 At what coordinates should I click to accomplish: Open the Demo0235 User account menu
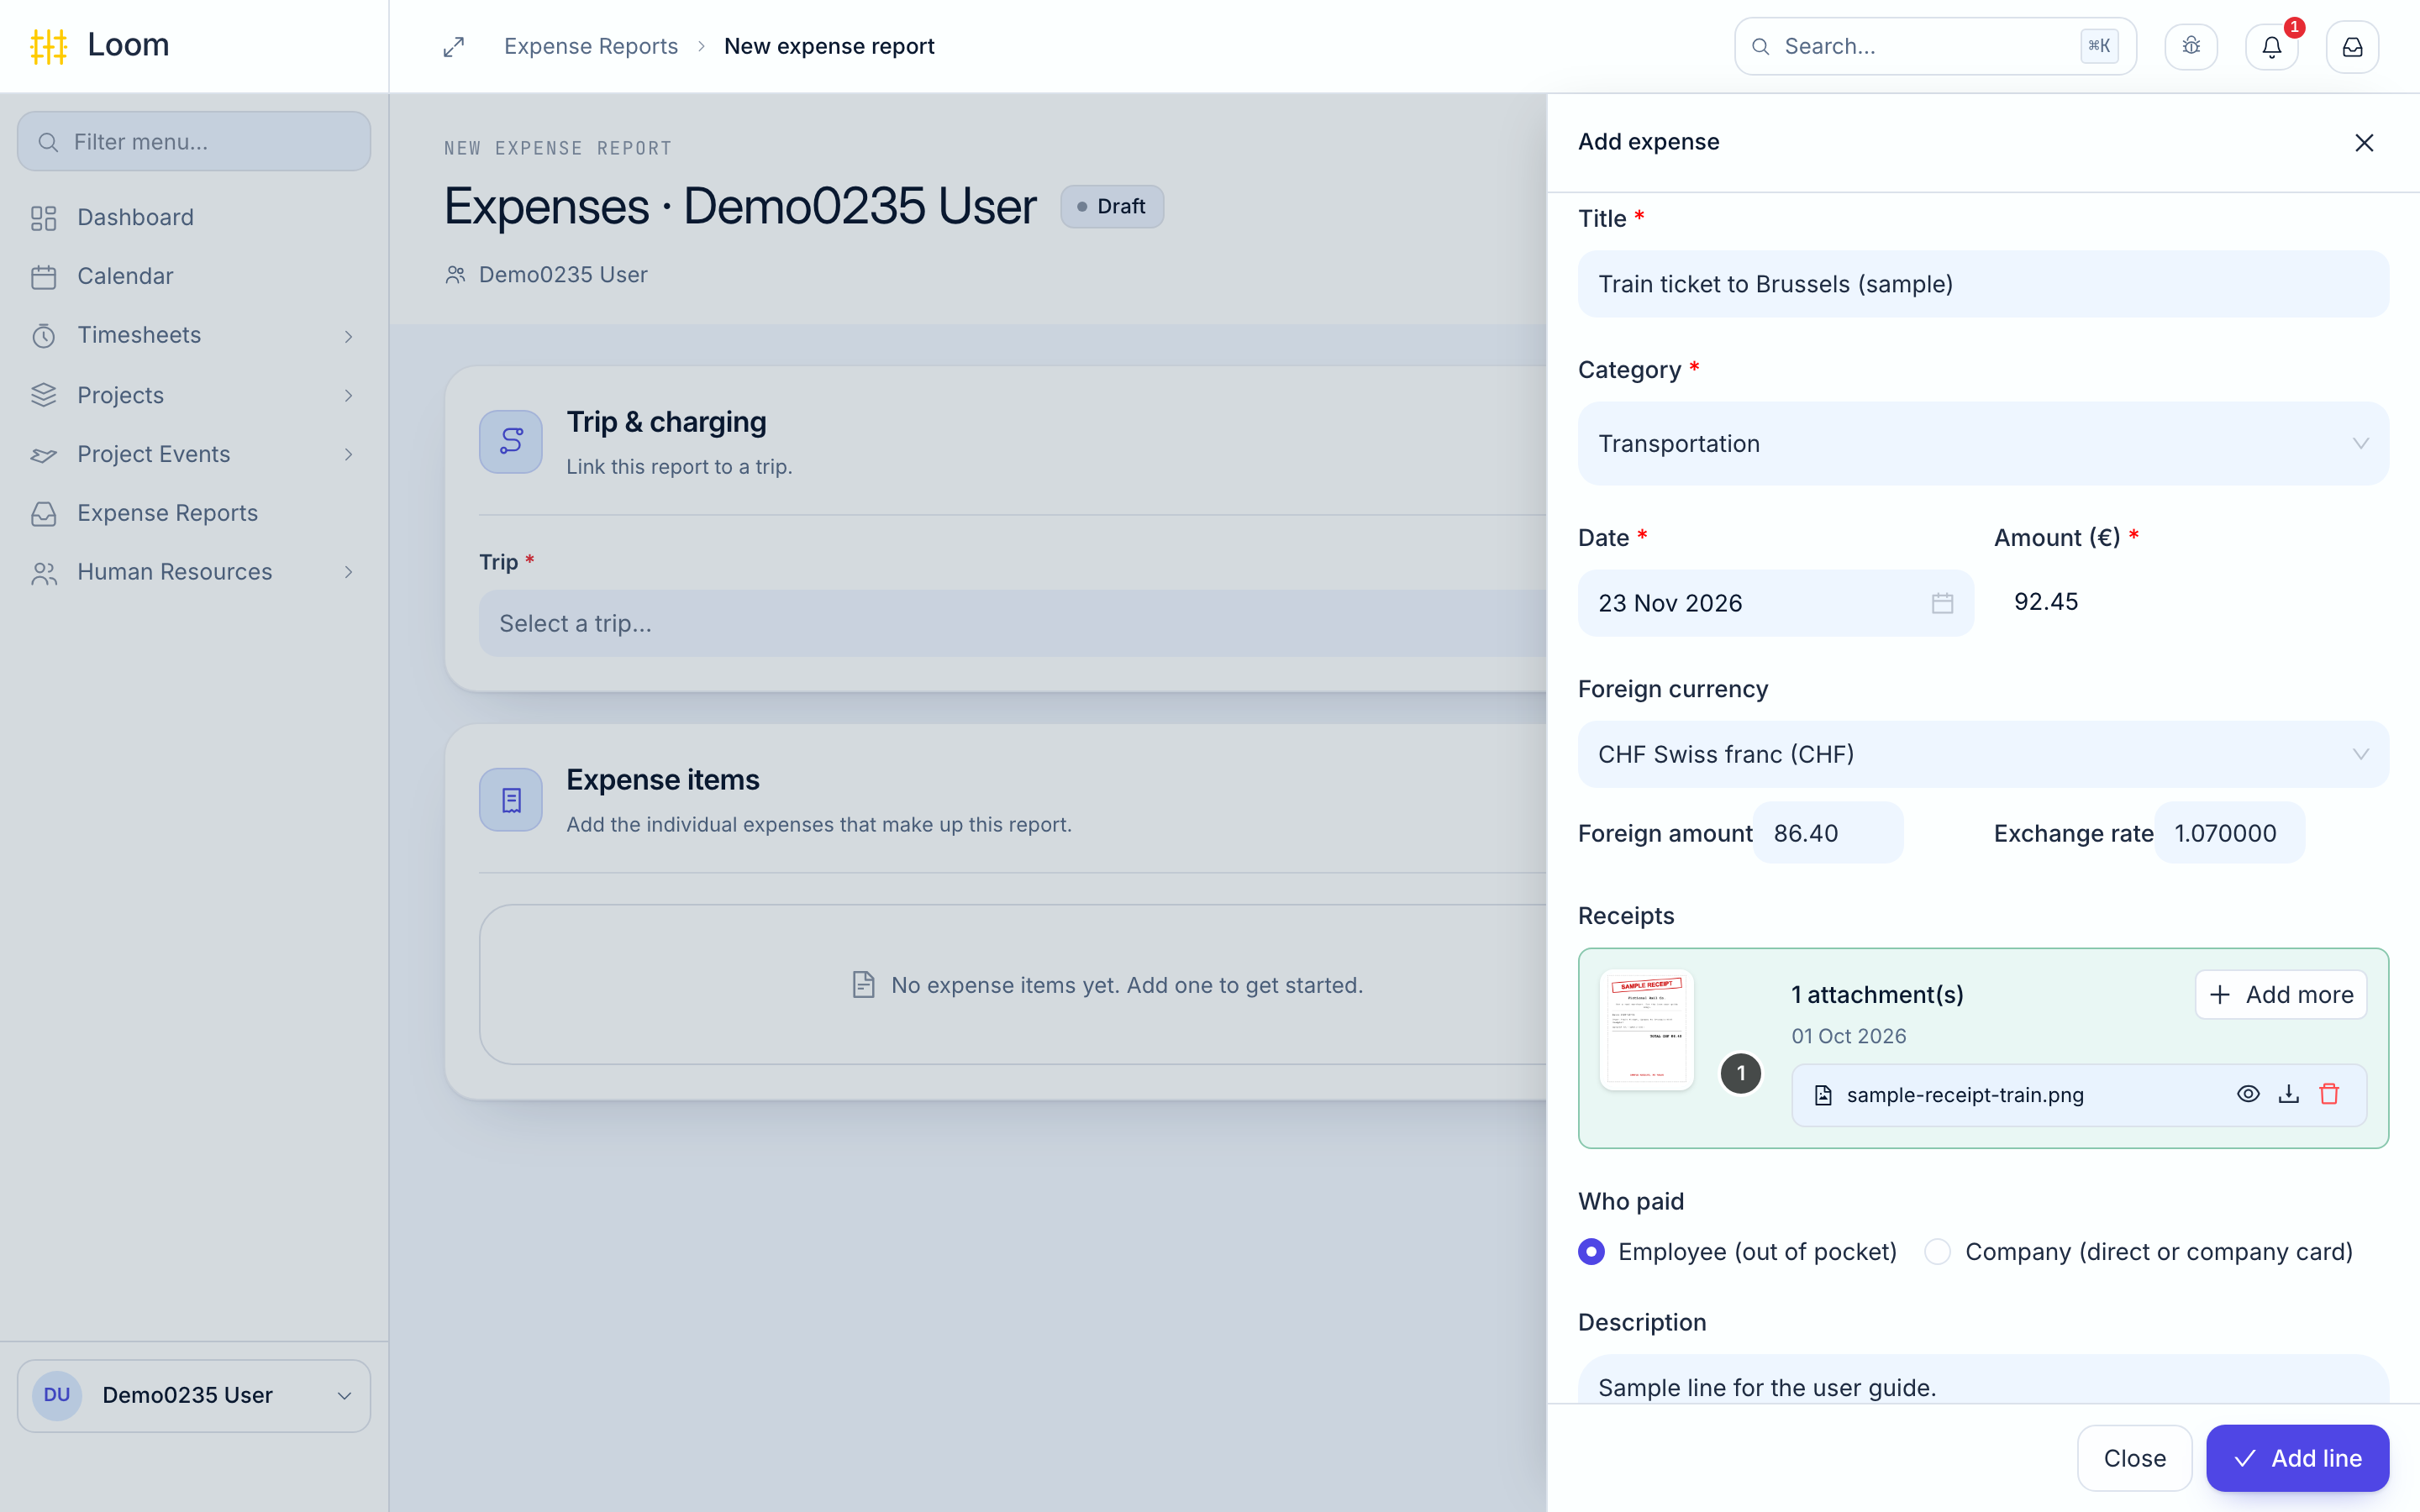(193, 1395)
